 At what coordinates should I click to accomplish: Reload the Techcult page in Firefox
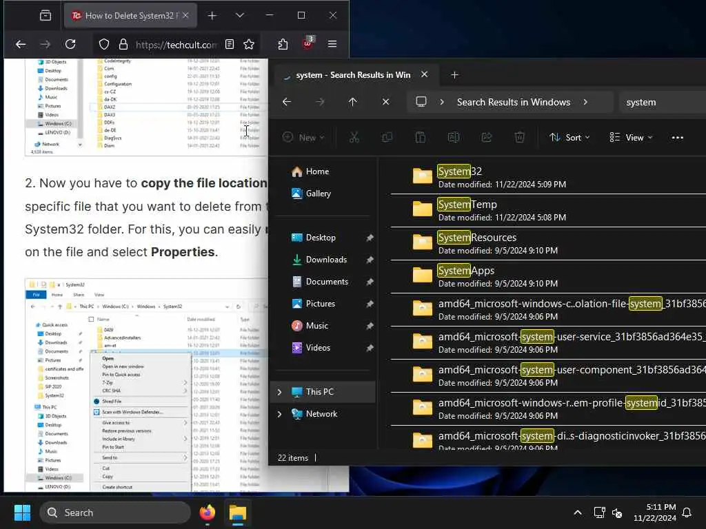pyautogui.click(x=70, y=44)
